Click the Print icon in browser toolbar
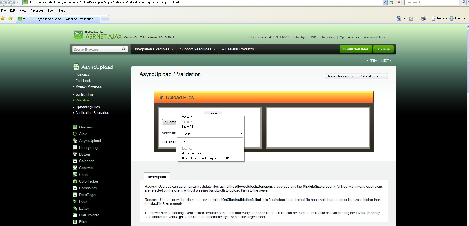This screenshot has height=226, width=469. 423,18
